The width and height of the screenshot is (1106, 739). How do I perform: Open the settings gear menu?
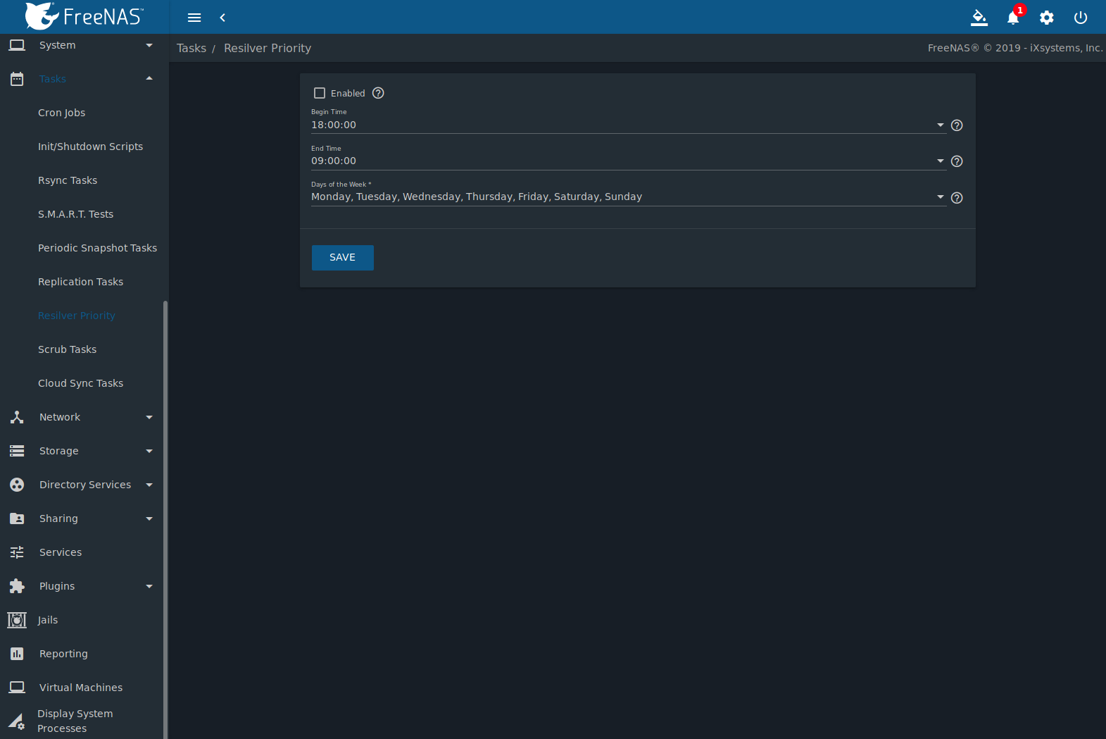tap(1047, 18)
